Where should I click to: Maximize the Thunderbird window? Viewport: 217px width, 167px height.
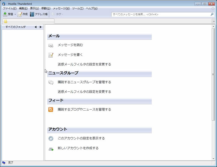coord(205,4)
